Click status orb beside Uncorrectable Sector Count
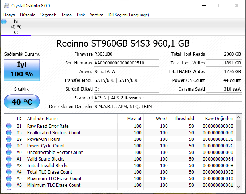246x194 pixels. tap(9, 153)
